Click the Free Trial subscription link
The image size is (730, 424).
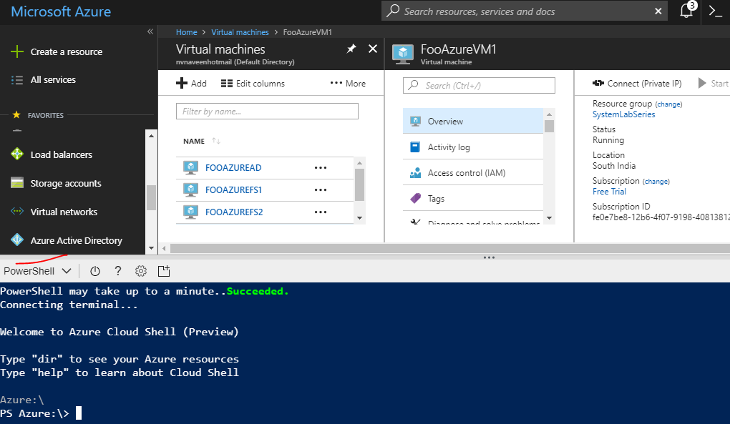click(x=609, y=191)
